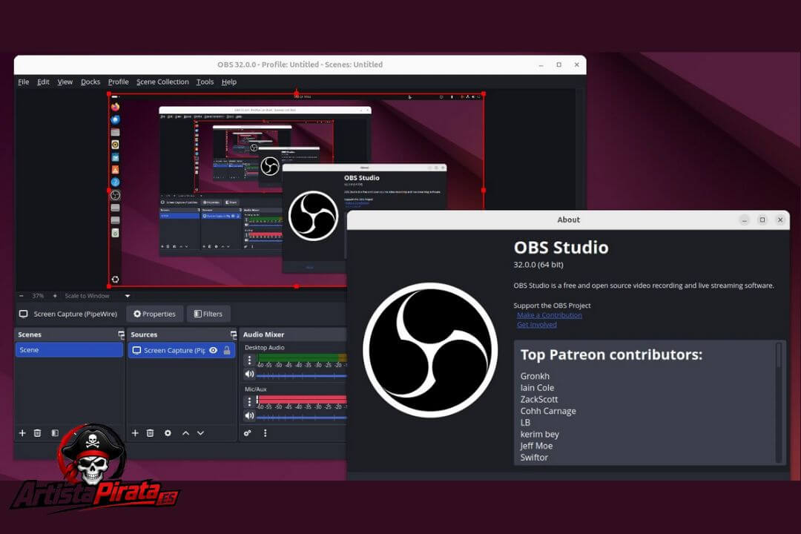The image size is (801, 534).
Task: Click the Desktop Audio volume slider
Action: (301, 375)
